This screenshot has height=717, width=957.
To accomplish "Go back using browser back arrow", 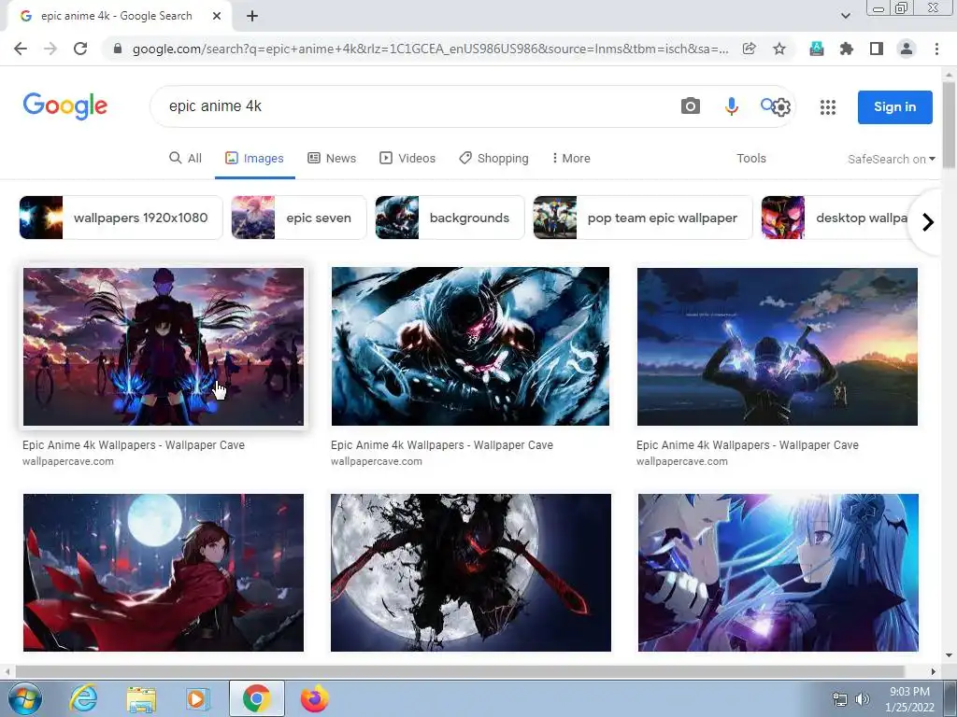I will pyautogui.click(x=21, y=49).
